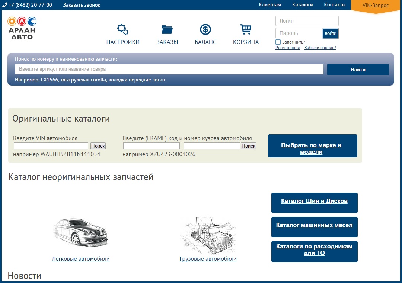Open "Забыли пароль?" link

click(x=320, y=48)
